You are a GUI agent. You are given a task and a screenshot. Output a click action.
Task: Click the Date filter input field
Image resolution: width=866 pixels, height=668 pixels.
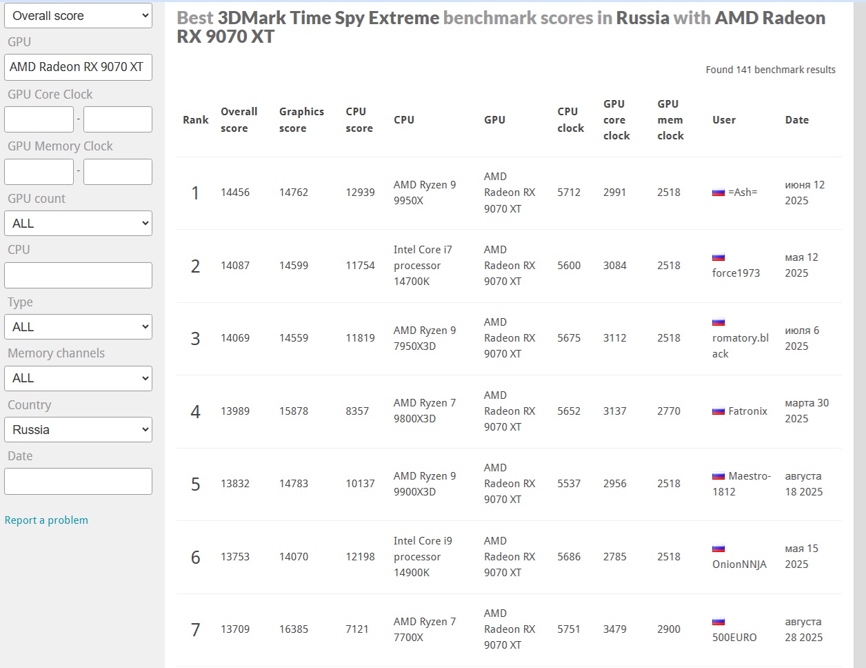(78, 482)
